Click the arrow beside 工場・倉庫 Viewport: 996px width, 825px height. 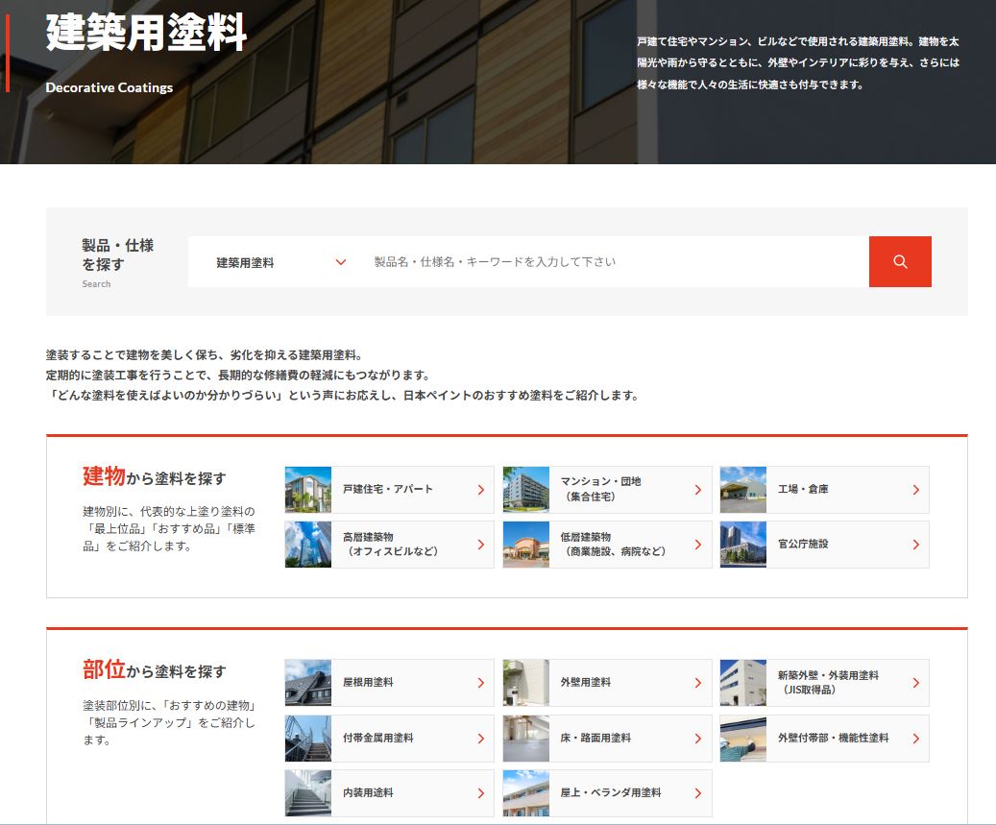915,490
